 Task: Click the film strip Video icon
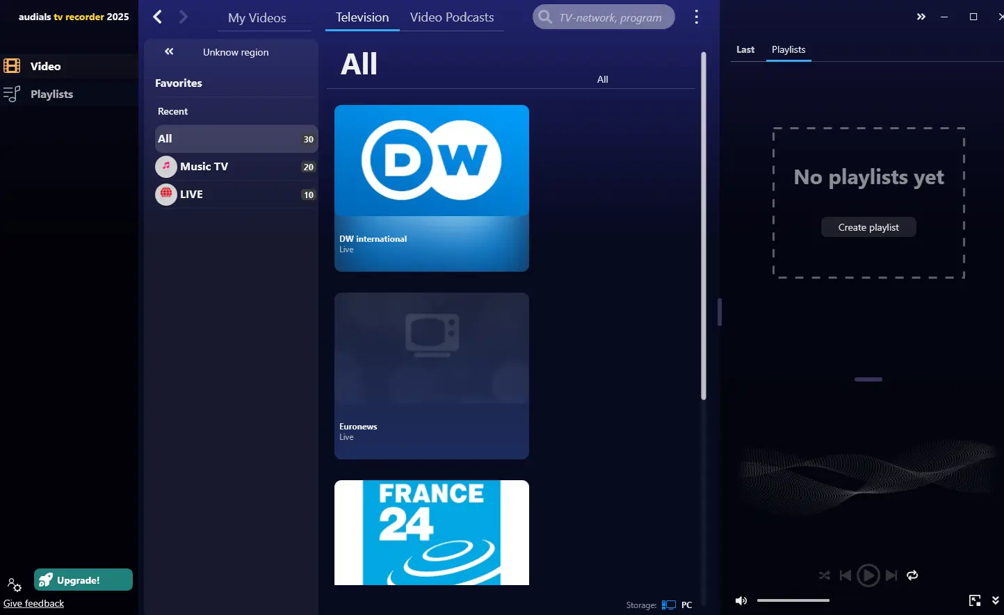click(x=12, y=66)
